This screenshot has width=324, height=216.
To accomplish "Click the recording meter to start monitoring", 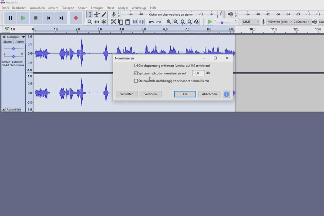I will [x=171, y=15].
